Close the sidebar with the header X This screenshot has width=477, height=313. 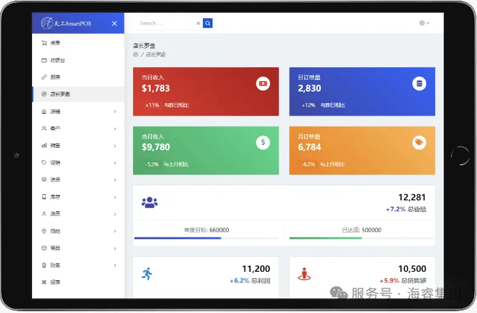pyautogui.click(x=114, y=24)
